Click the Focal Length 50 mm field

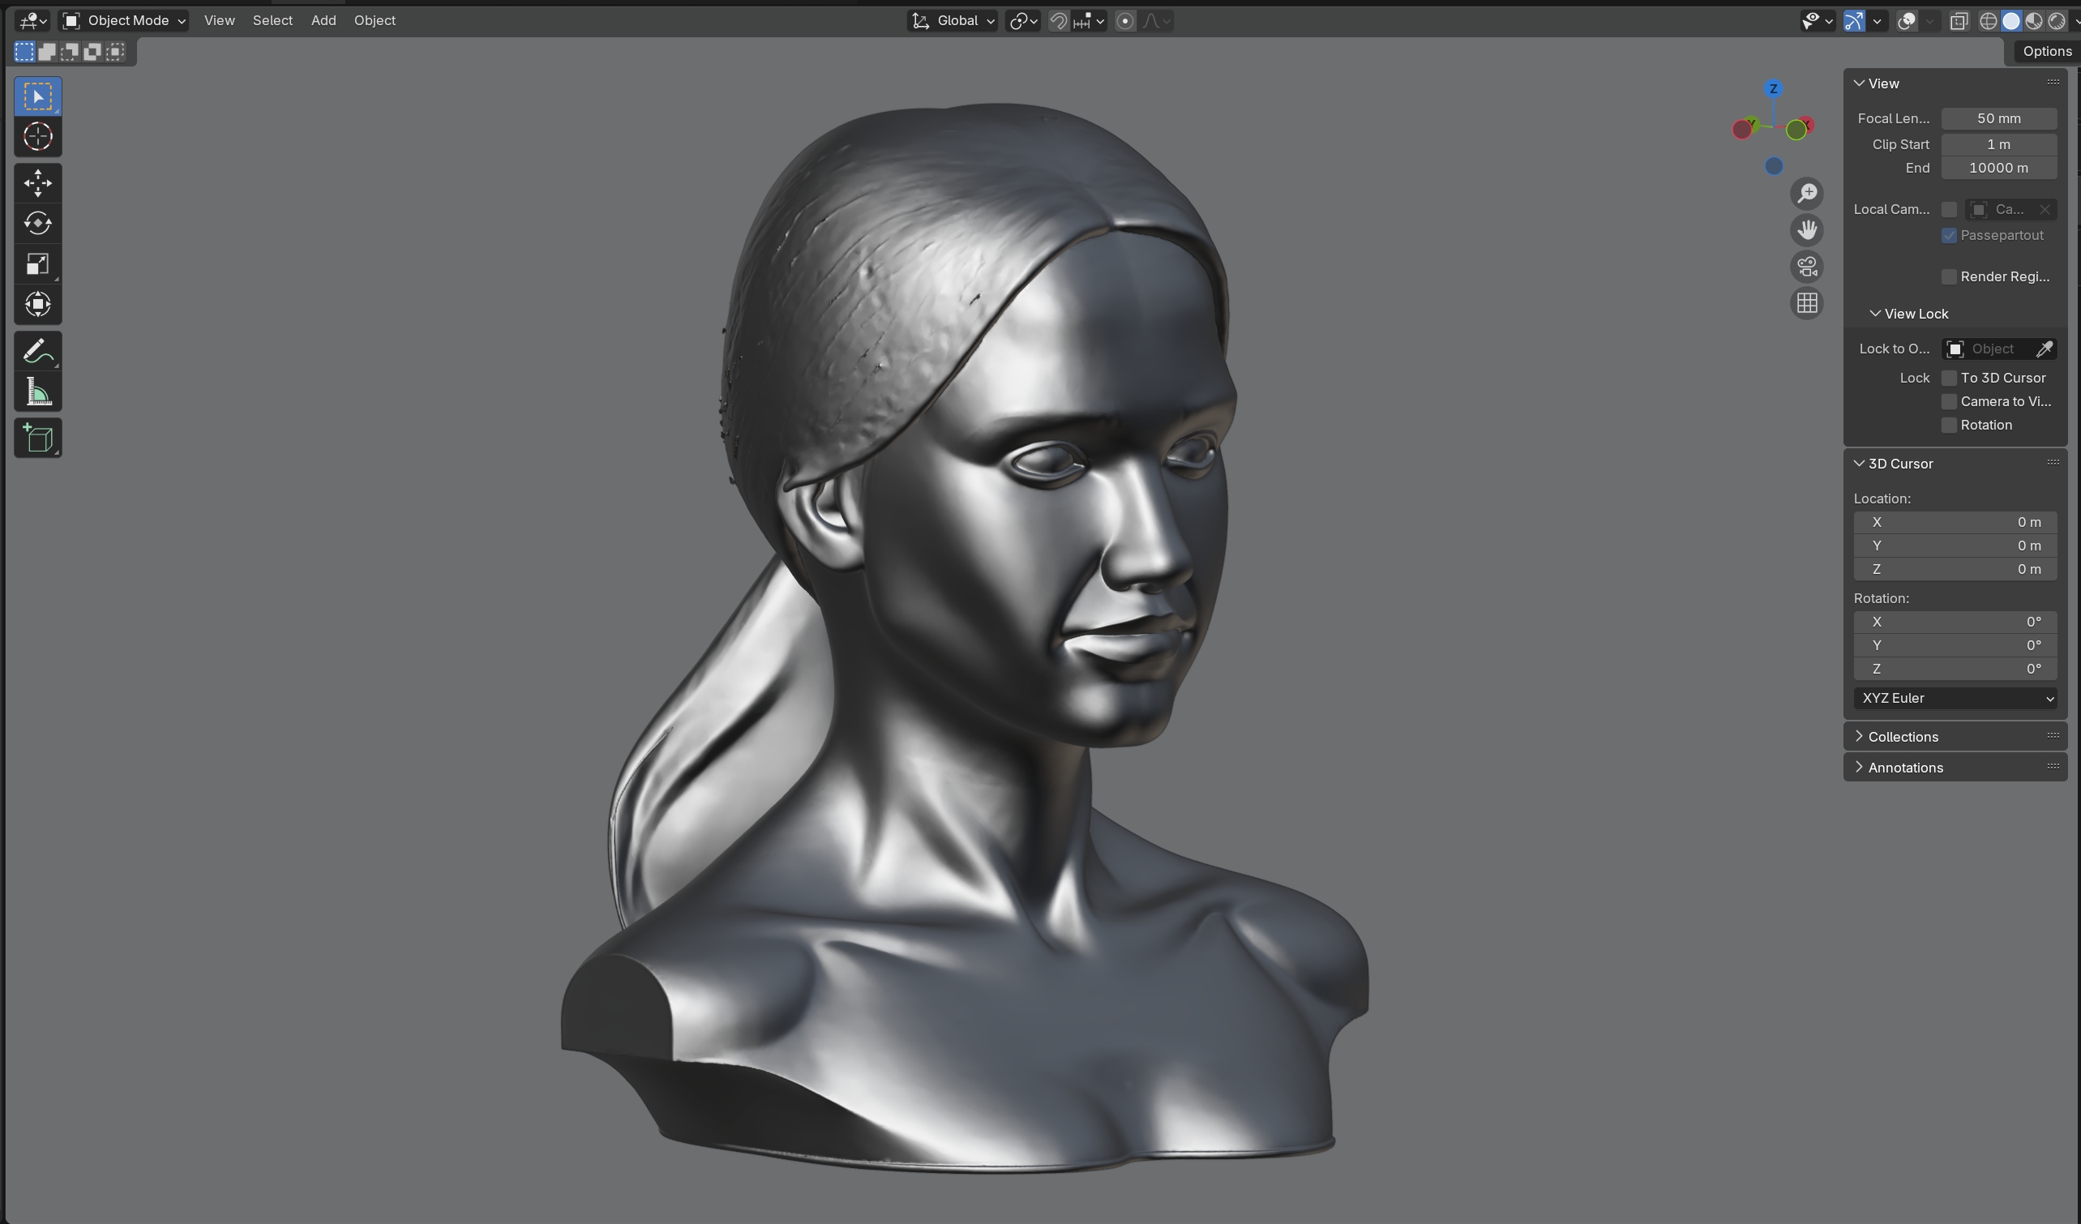[x=1998, y=118]
